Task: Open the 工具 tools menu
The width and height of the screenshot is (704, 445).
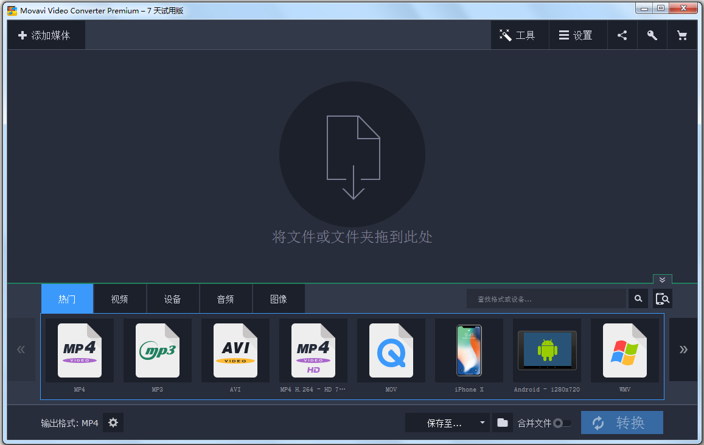Action: [x=518, y=35]
